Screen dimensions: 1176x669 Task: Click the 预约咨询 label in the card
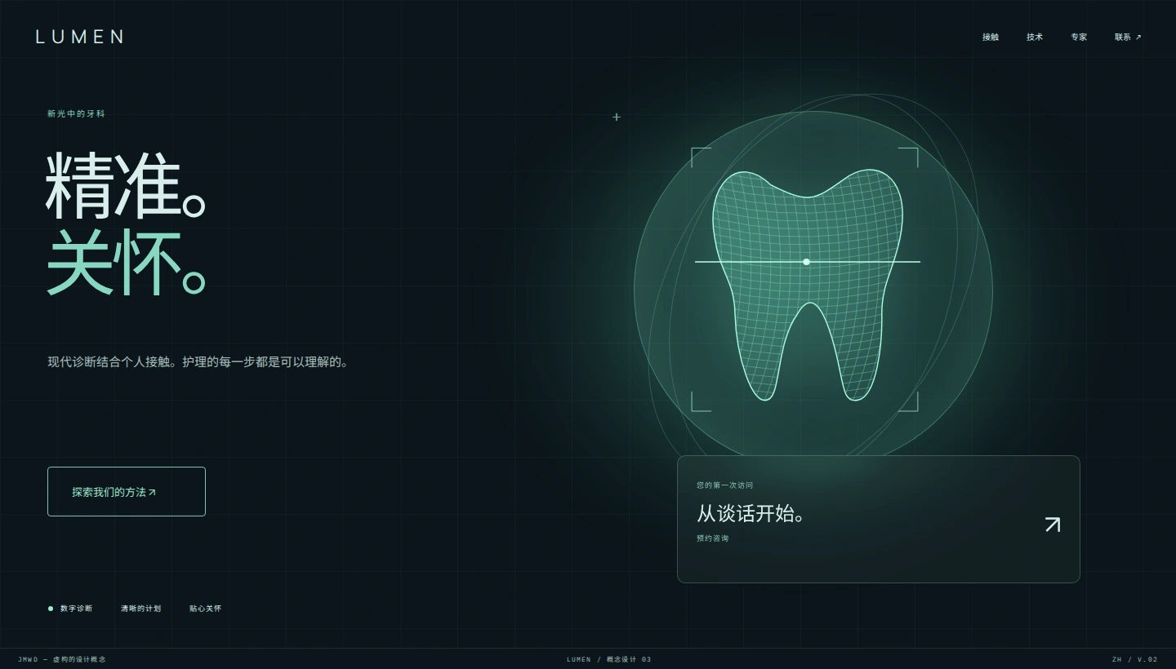point(712,538)
